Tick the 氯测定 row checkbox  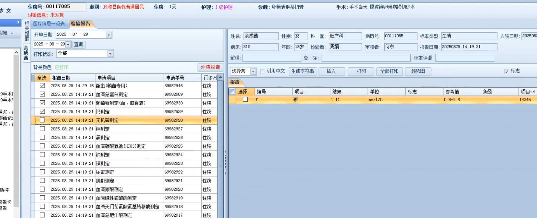point(42,138)
